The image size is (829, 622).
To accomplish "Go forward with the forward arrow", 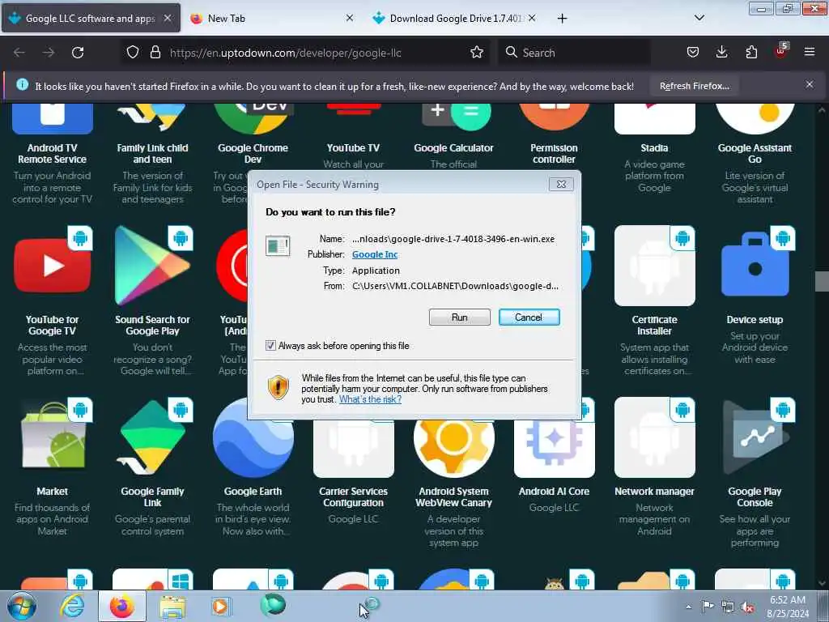I will pyautogui.click(x=49, y=53).
